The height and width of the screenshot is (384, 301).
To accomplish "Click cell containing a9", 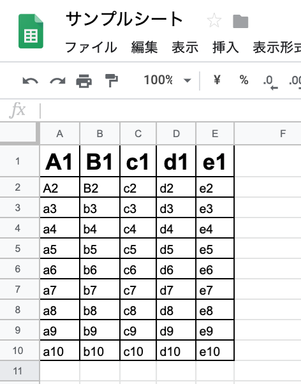I will [x=60, y=330].
